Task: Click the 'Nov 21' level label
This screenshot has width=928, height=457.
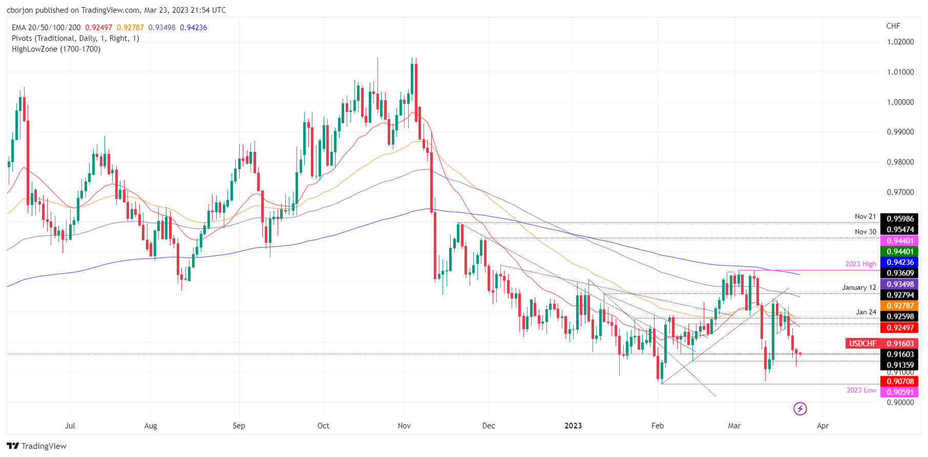Action: tap(865, 217)
